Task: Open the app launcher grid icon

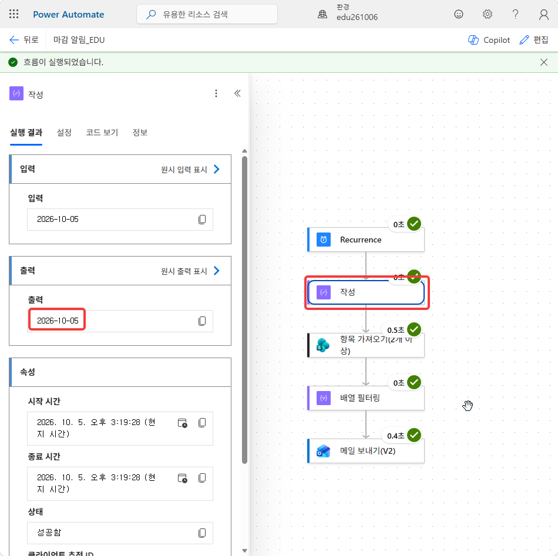Action: (x=14, y=14)
